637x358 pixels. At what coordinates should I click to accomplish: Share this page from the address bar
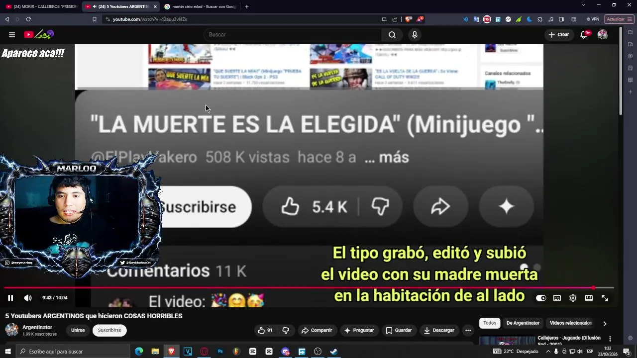395,19
